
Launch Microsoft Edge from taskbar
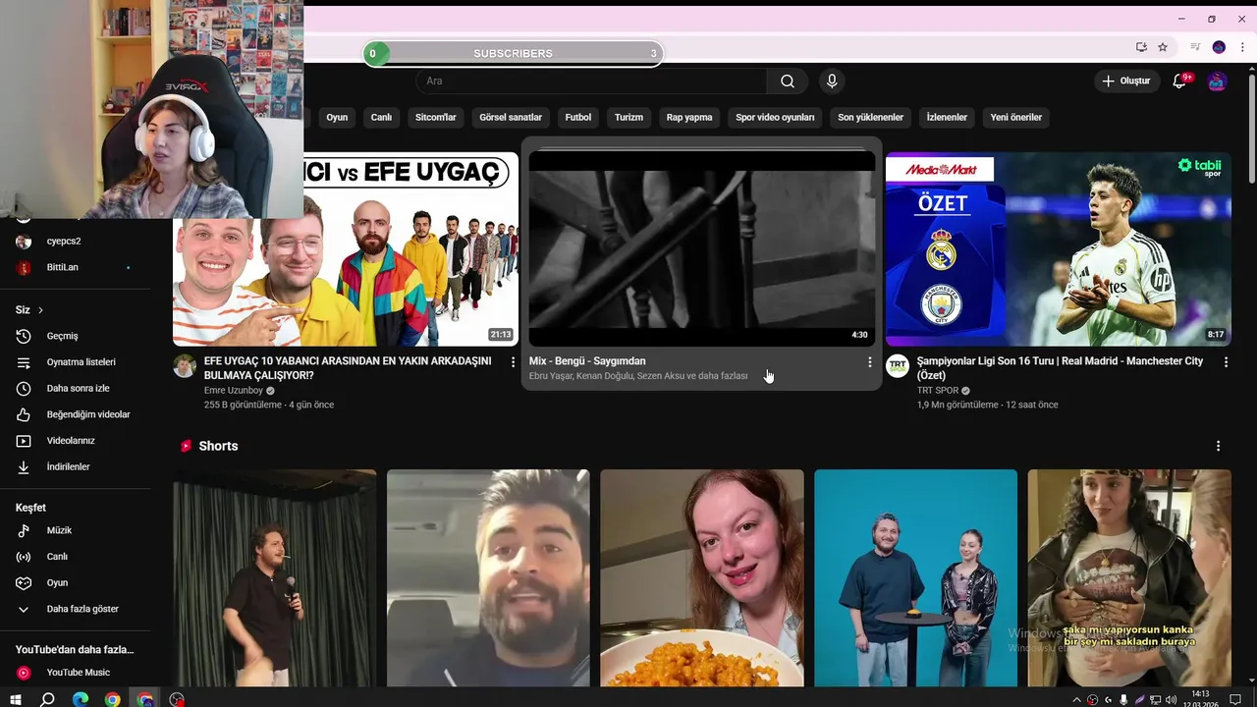click(81, 699)
